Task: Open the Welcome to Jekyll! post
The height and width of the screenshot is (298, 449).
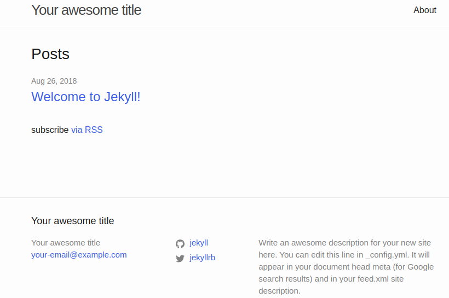Action: coord(86,97)
